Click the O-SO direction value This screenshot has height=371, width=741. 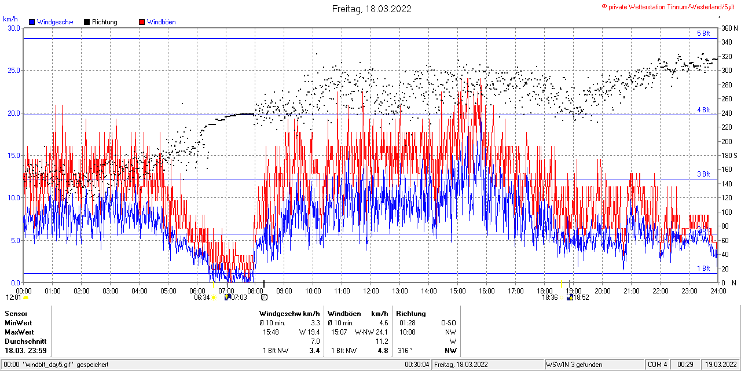click(x=449, y=322)
